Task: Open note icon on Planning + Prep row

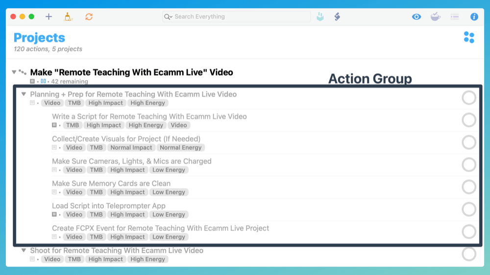Action: (x=32, y=103)
